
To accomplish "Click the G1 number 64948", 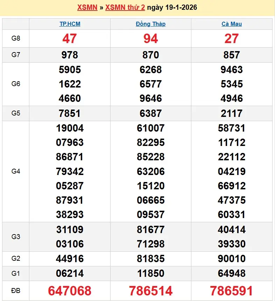I will tap(232, 273).
